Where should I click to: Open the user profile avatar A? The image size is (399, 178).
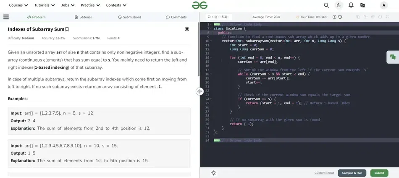coord(383,5)
